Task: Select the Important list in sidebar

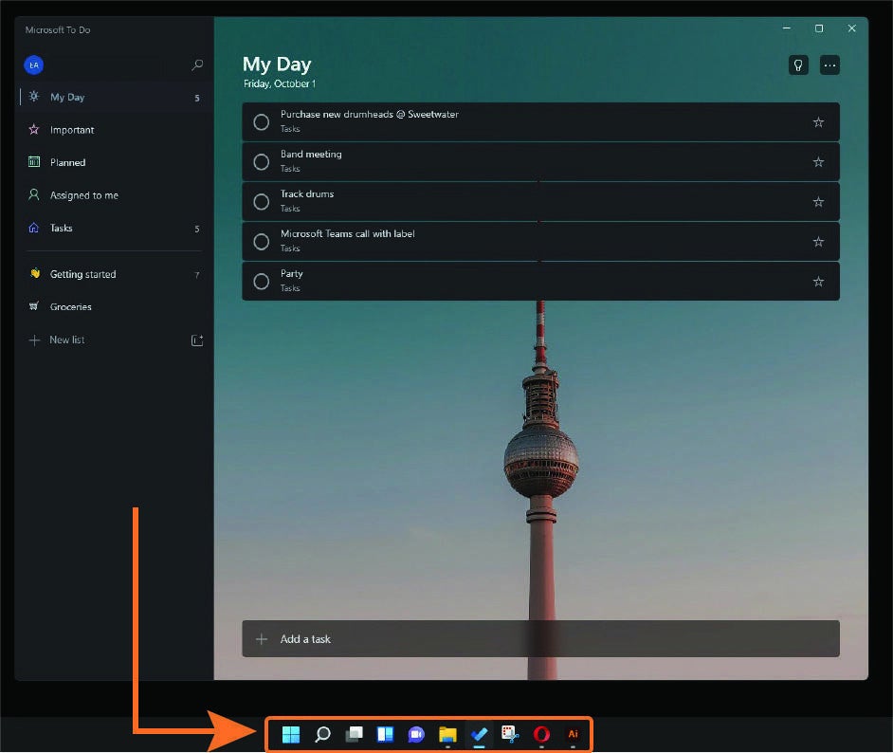Action: [x=72, y=130]
